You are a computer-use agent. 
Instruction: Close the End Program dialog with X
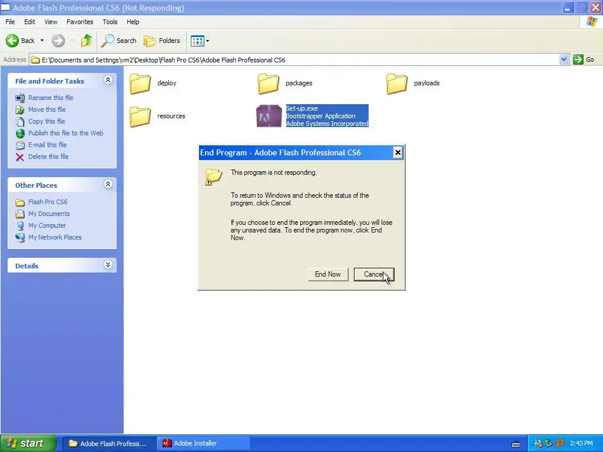pyautogui.click(x=397, y=152)
